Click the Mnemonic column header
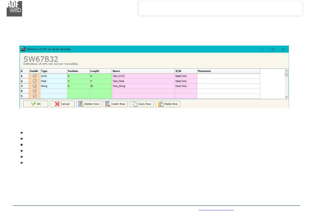This screenshot has width=314, height=216. 228,71
